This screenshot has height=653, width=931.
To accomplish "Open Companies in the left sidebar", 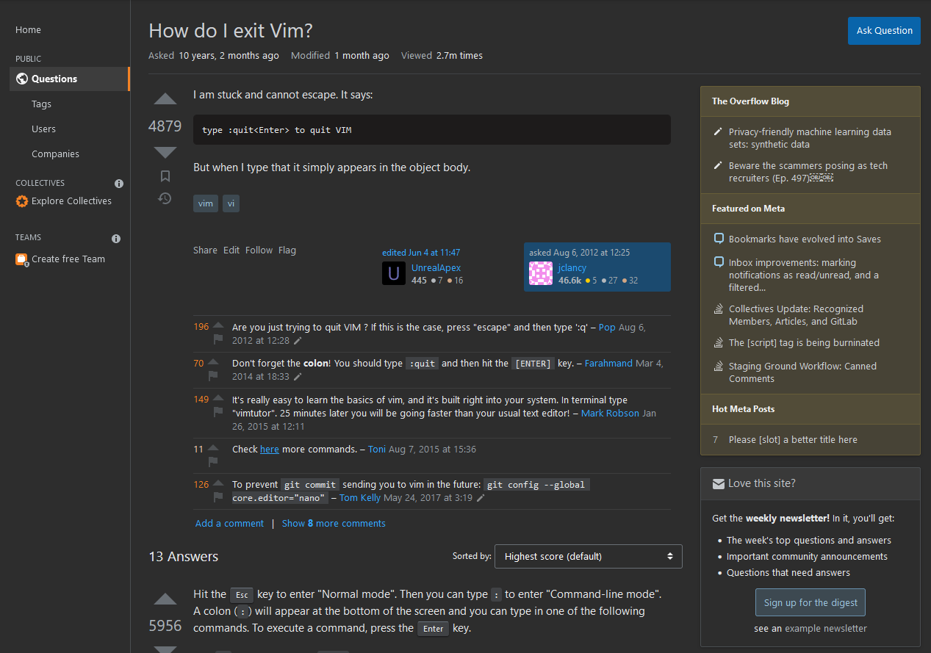I will 55,154.
